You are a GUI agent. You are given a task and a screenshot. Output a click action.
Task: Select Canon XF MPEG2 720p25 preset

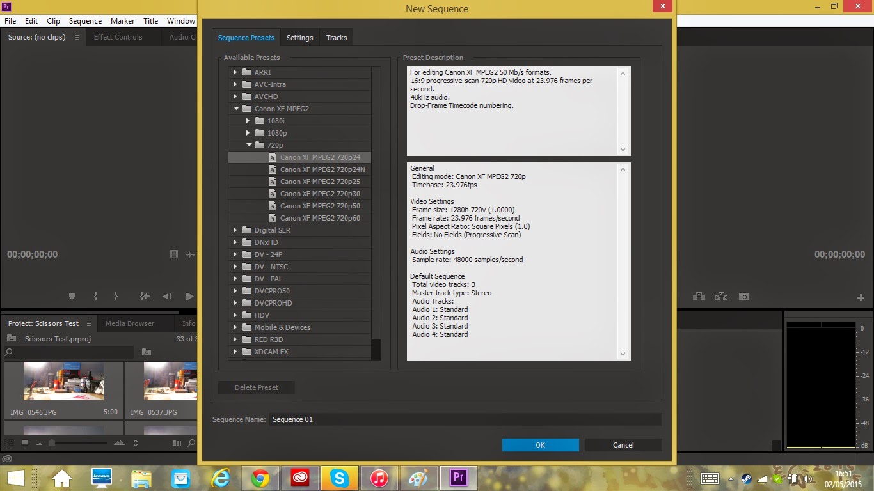(x=299, y=182)
